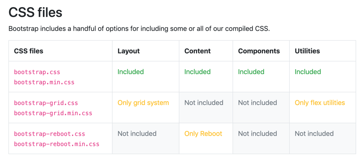Click "Not included" for bootstrap-grid Content
The width and height of the screenshot is (362, 163).
pos(204,103)
